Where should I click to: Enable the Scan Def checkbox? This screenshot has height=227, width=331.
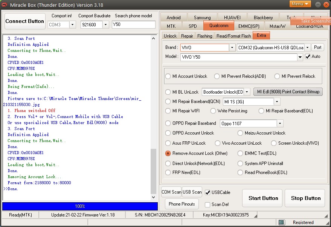pyautogui.click(x=208, y=204)
